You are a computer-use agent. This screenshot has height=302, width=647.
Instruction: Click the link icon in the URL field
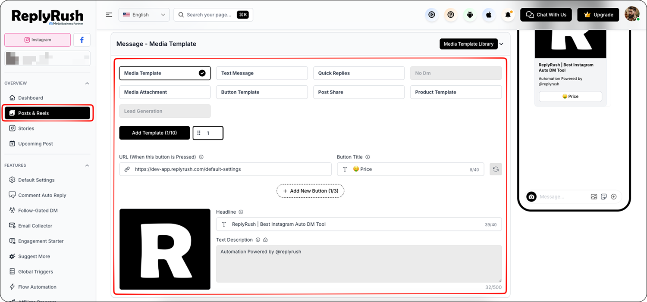(x=127, y=169)
